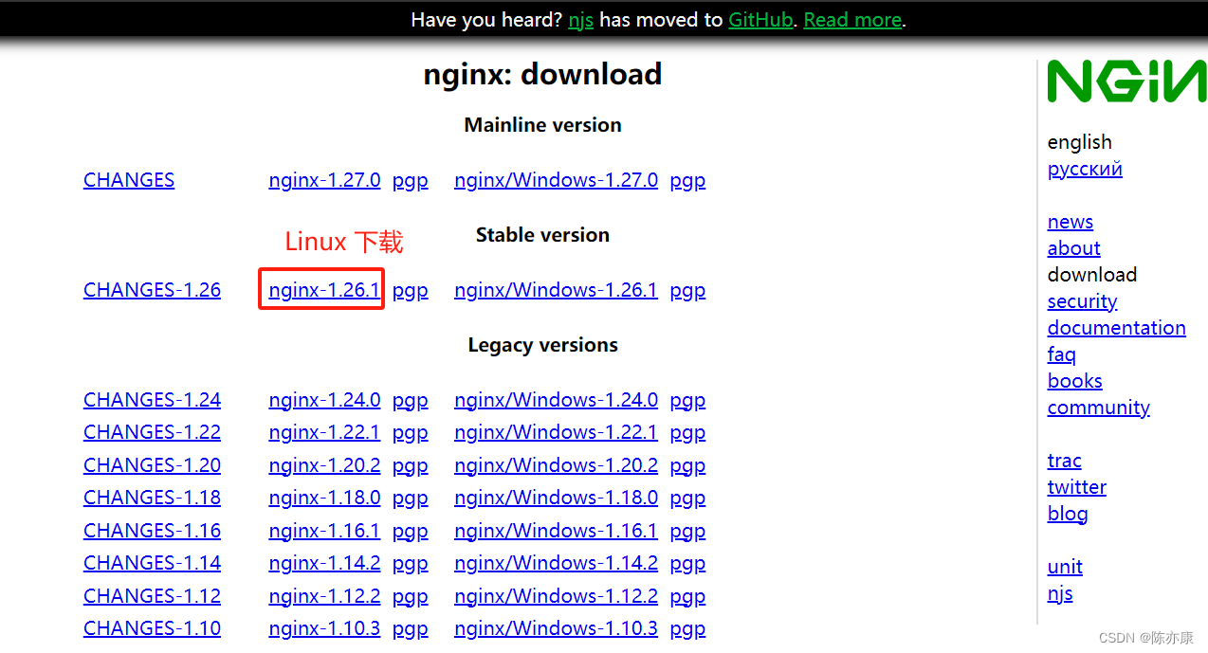
Task: Download nginx/Windows-1.22.1
Action: [x=556, y=432]
